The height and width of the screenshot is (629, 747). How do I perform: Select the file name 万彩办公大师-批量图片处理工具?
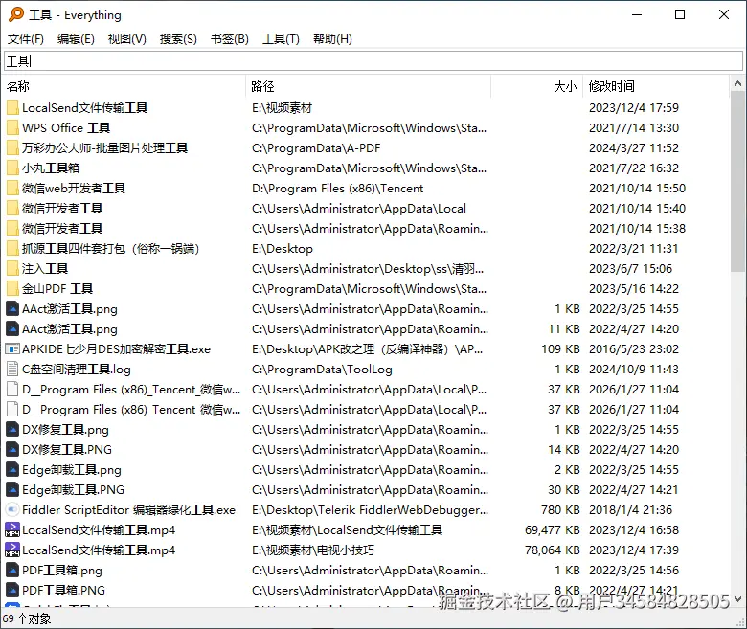coord(104,148)
